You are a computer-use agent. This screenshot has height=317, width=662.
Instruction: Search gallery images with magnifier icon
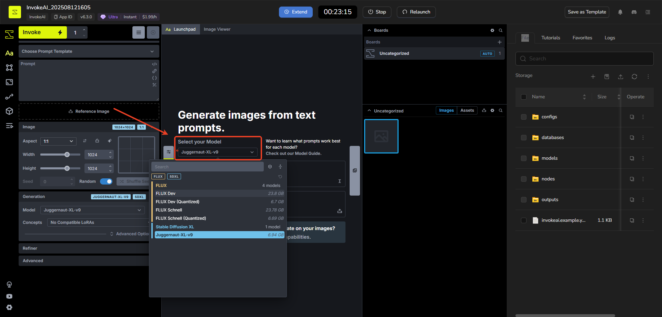[x=501, y=110]
